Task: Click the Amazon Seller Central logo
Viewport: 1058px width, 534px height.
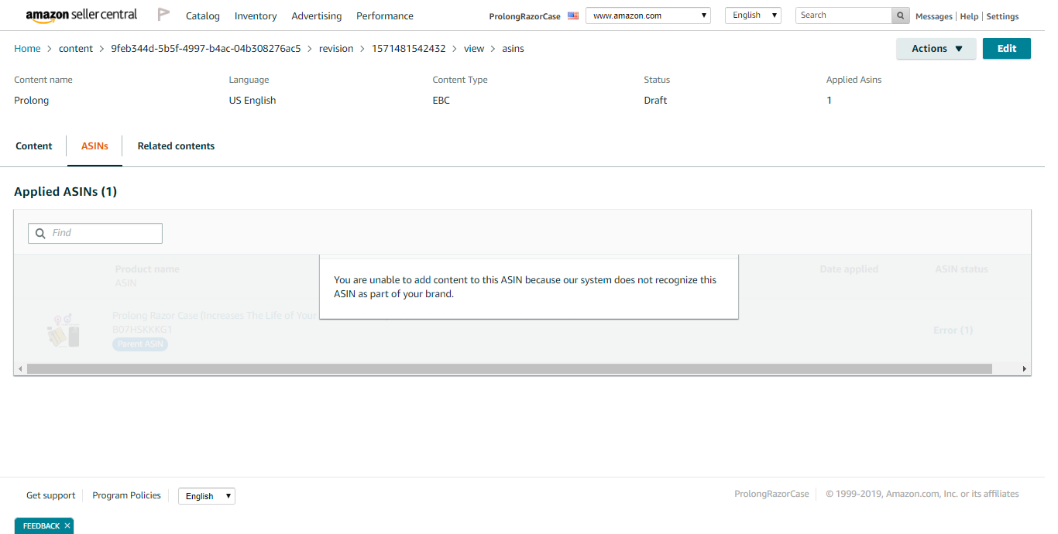Action: tap(81, 14)
